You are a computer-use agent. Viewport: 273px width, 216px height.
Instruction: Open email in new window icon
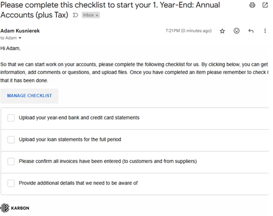click(x=265, y=5)
